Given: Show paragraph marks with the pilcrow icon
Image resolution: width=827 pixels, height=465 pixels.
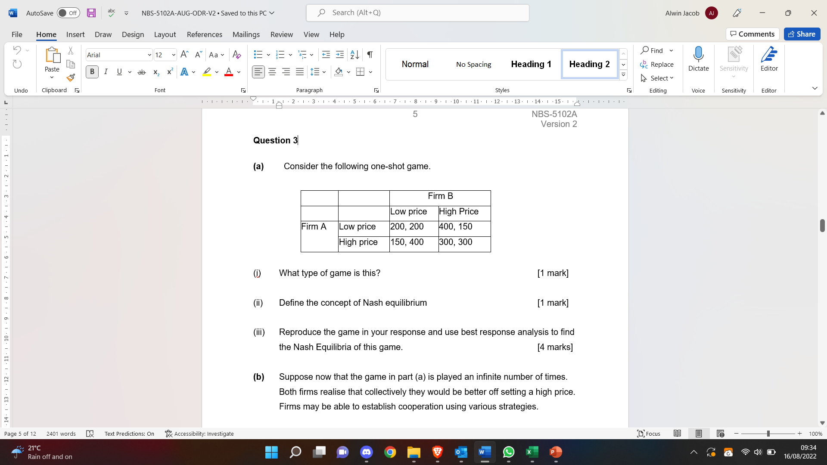Looking at the screenshot, I should pyautogui.click(x=370, y=55).
